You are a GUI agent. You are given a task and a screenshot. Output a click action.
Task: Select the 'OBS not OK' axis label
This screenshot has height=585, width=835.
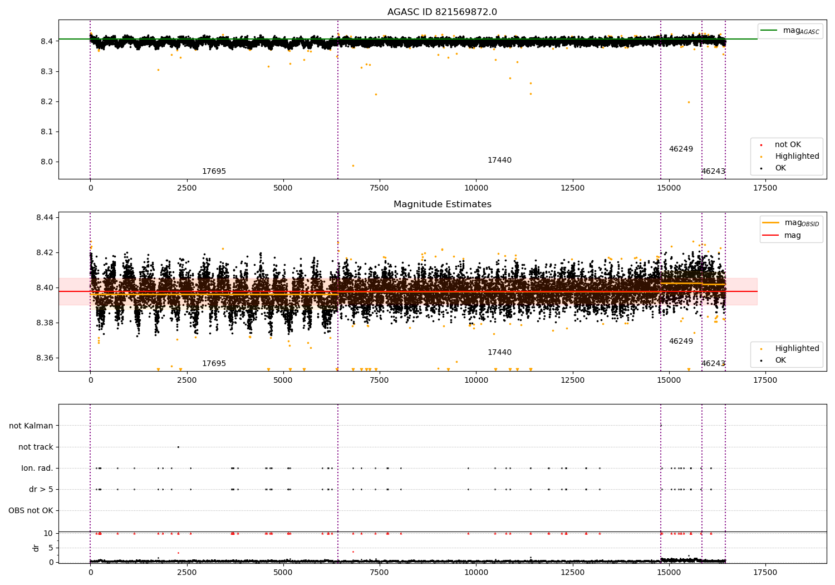(31, 510)
